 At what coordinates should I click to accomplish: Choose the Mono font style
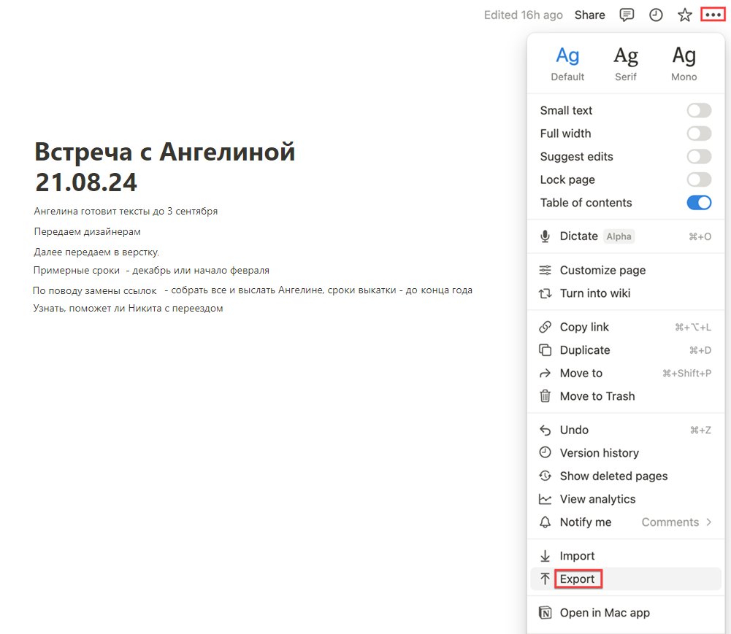coord(684,63)
